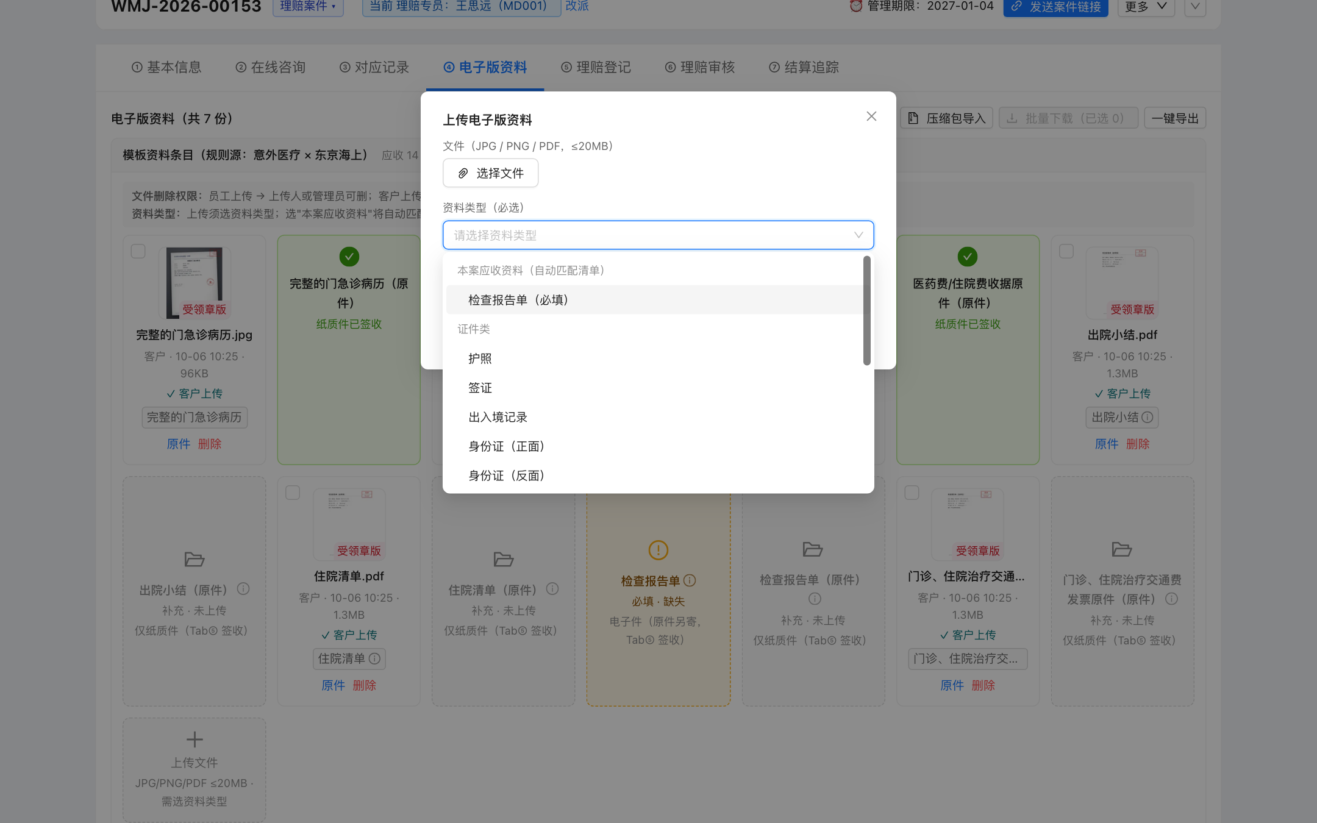
Task: Click info icon beside 检查报告单 missing card
Action: point(690,580)
